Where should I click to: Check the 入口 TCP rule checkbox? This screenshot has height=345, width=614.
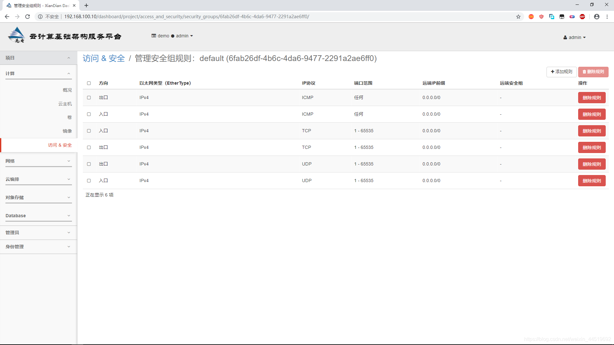point(89,131)
